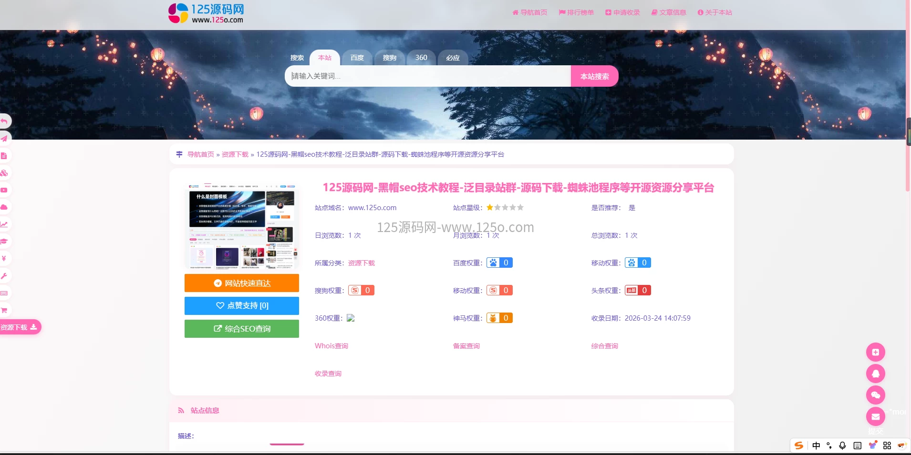Open the email envelope icon on right side
911x455 pixels.
[876, 416]
